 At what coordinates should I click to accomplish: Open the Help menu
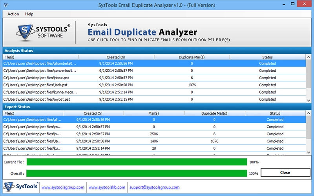pyautogui.click(x=29, y=14)
